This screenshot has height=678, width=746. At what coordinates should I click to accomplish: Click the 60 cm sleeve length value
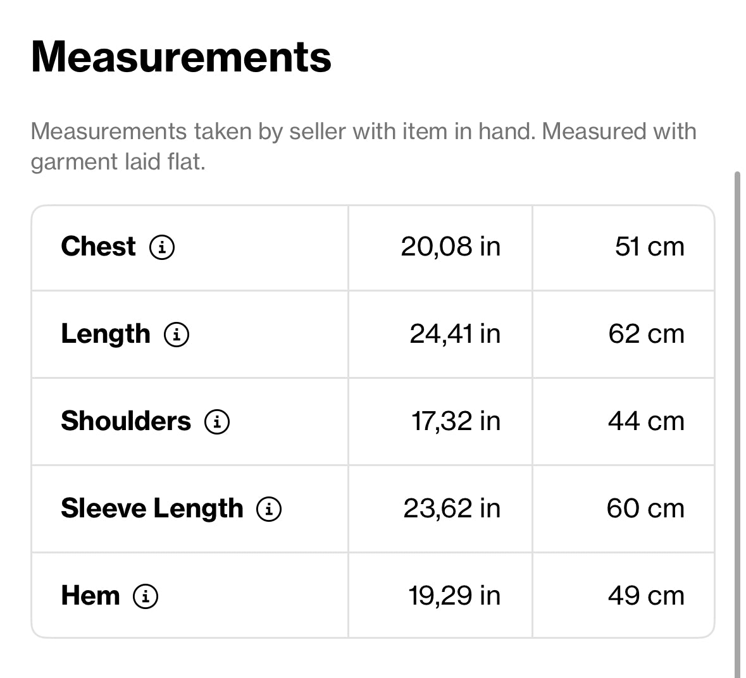(645, 508)
